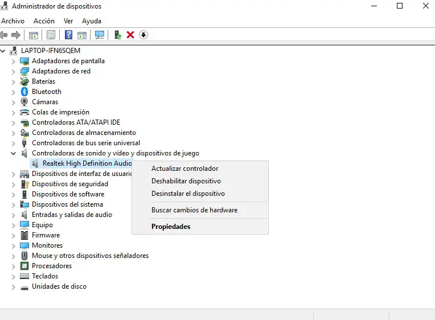Viewport: 435px width, 320px height.
Task: Click the show/hide console tree icon
Action: point(34,35)
